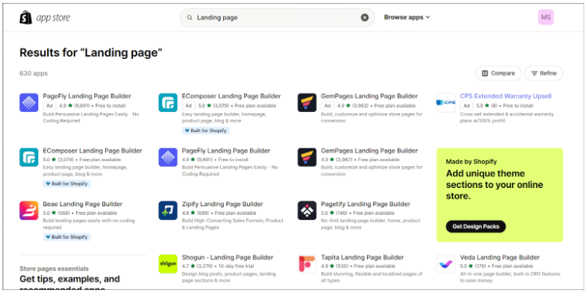Viewport: 588px width, 293px height.
Task: Open the Ad-labeled EComposer Landing Page Builder title
Action: pos(231,96)
